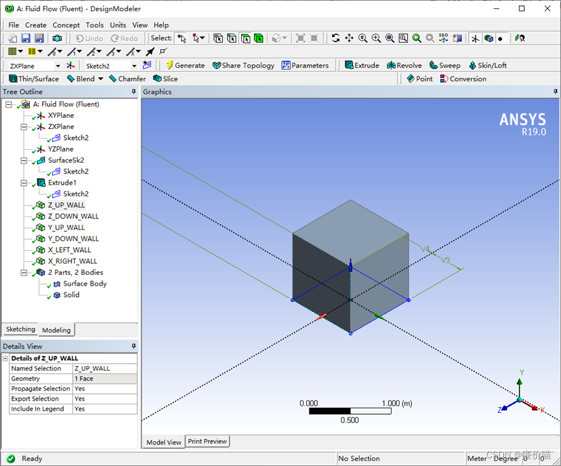The height and width of the screenshot is (466, 561).
Task: Select X_RIGHT_WALL in the tree
Action: 72,261
